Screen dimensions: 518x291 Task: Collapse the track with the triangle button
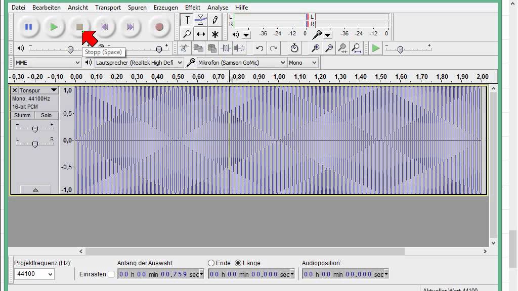coord(35,190)
